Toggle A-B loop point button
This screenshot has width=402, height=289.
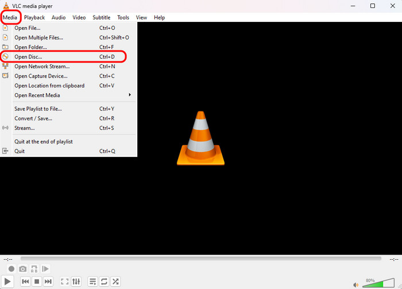[x=34, y=269]
